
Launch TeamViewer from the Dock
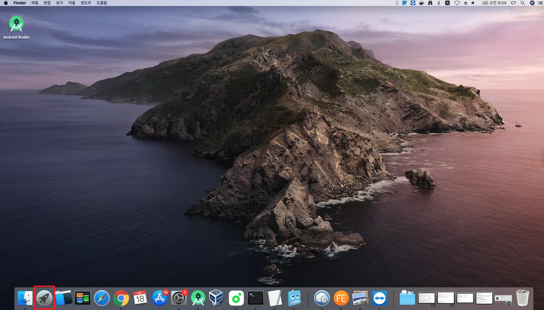coord(379,298)
